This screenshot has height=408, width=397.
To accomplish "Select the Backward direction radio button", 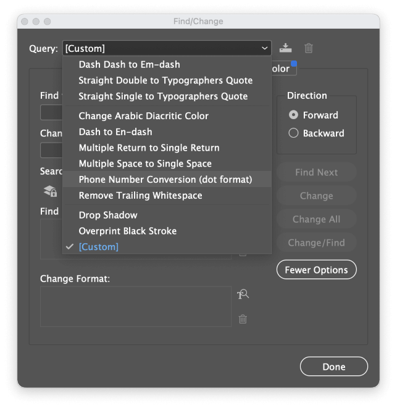I will click(293, 133).
